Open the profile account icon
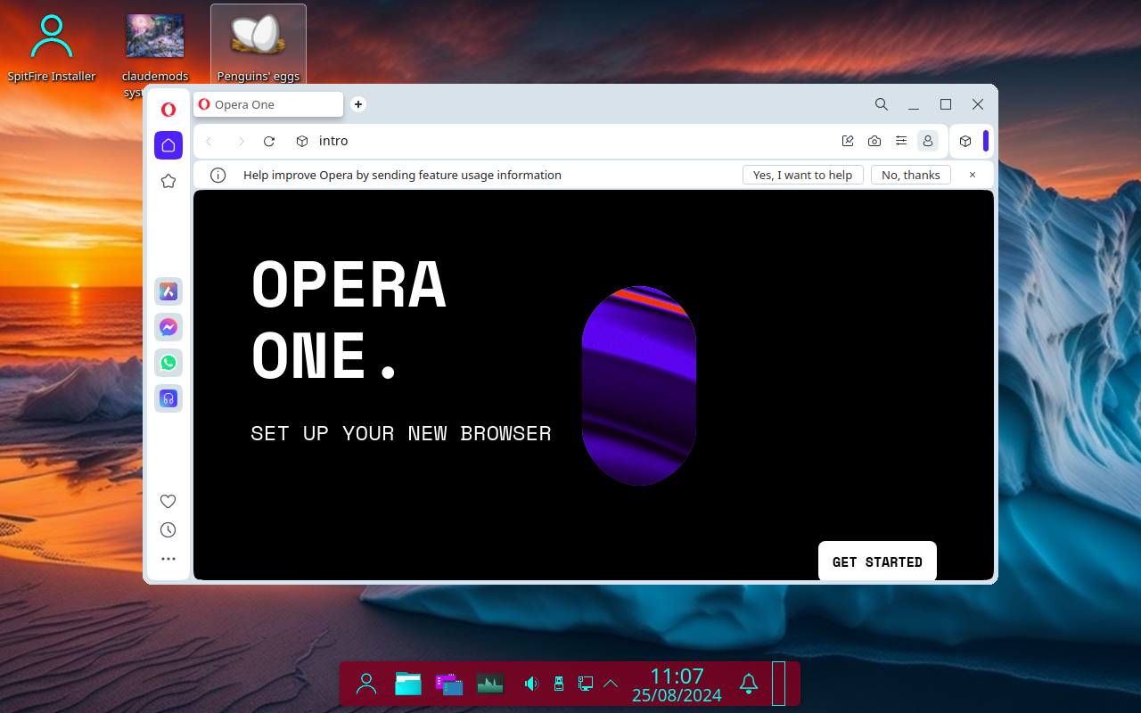Screen dimensions: 1141x713 (928, 141)
